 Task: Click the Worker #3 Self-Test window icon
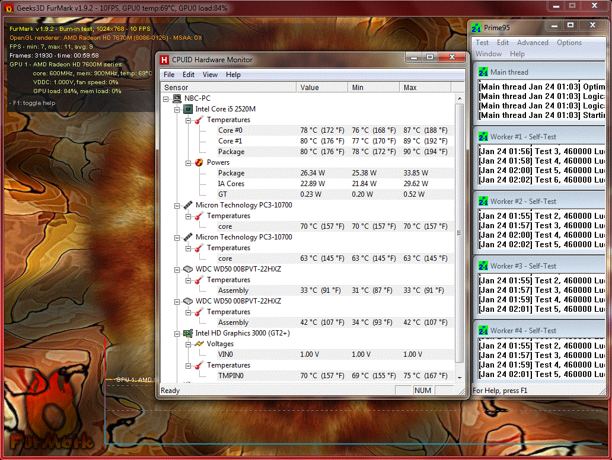click(x=483, y=266)
